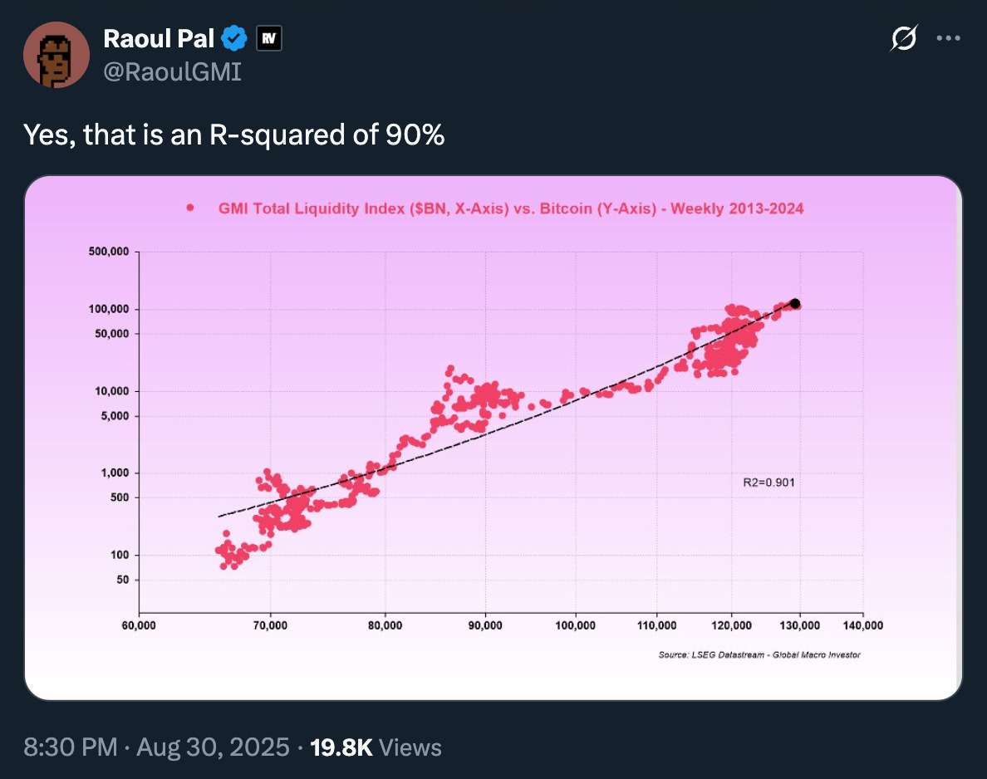The height and width of the screenshot is (779, 987).
Task: Click the chart image to enlarge it
Action: tap(493, 436)
